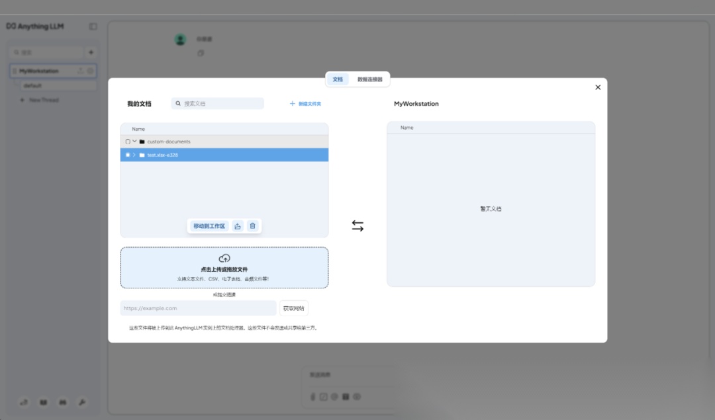Image resolution: width=715 pixels, height=420 pixels.
Task: Click the cloud upload icon in drop zone
Action: pyautogui.click(x=224, y=259)
